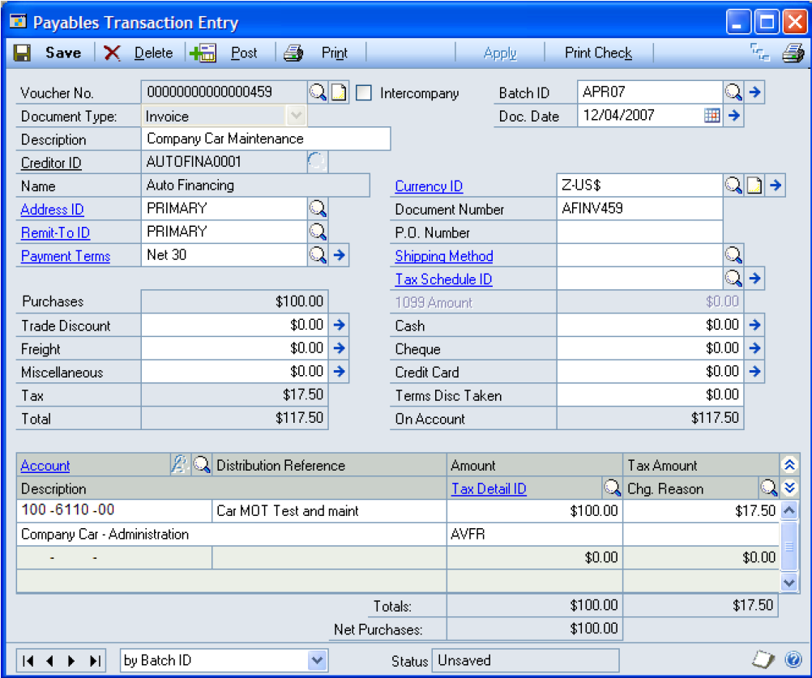812x678 pixels.
Task: Click the Trade Discount expansion arrow
Action: (340, 325)
